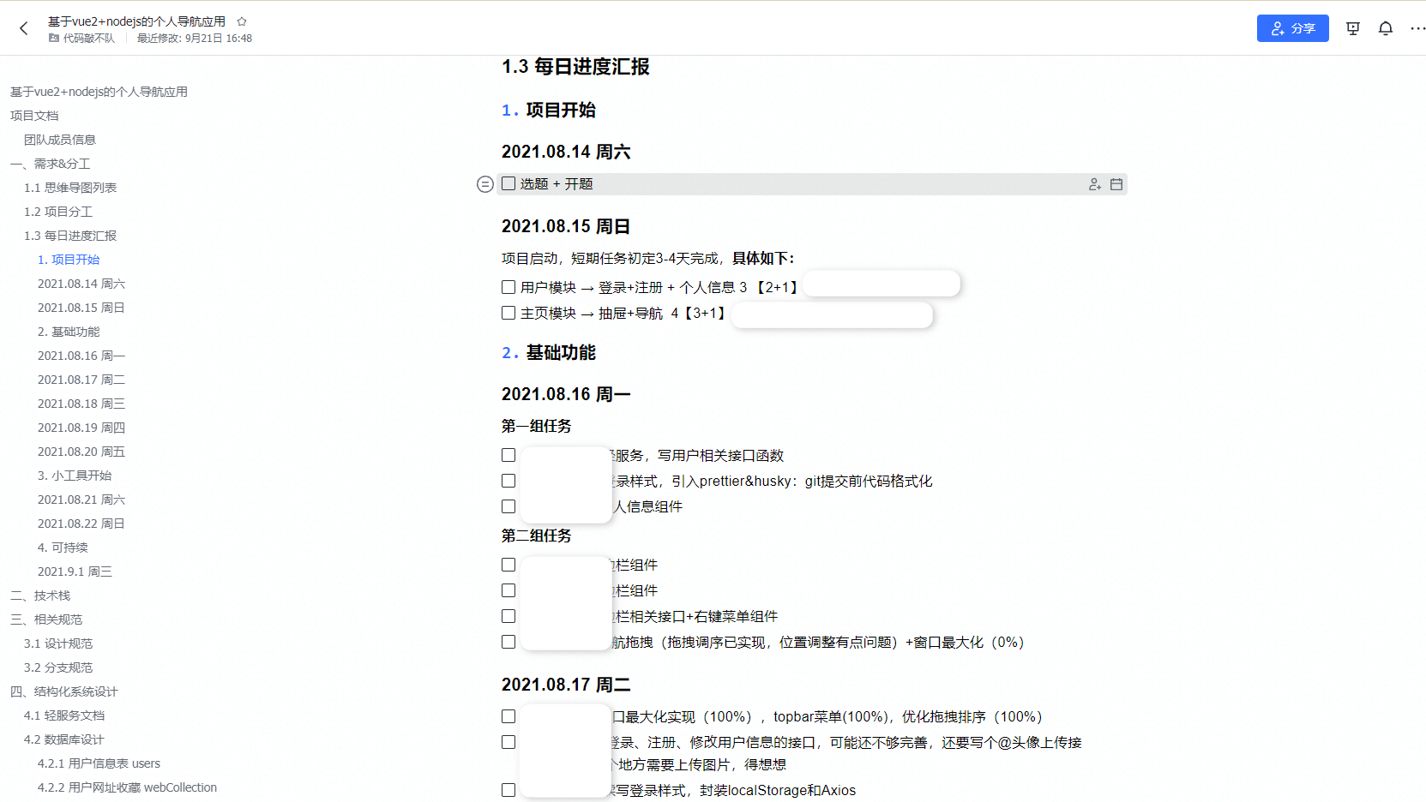Jump to 2021.08.17 周二 in outline
1426x802 pixels.
coord(81,380)
